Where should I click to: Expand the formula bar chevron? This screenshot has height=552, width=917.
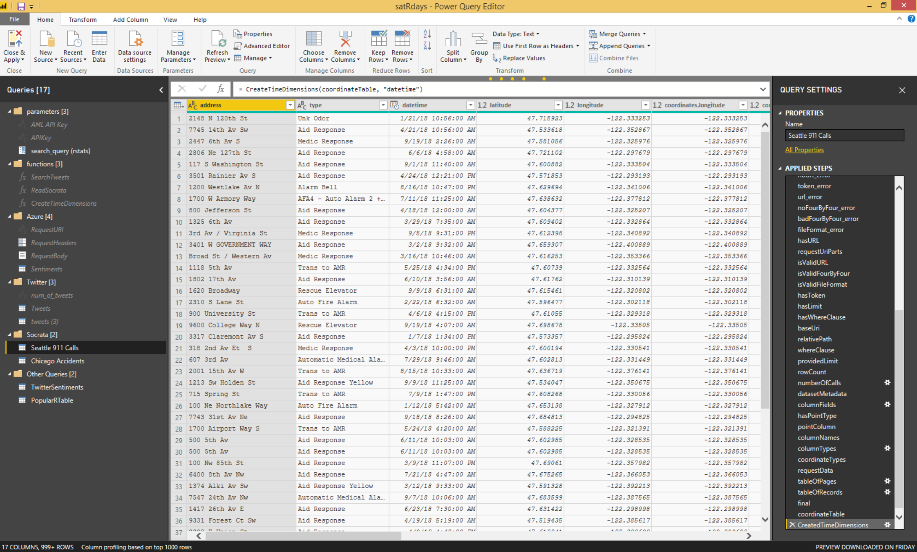click(763, 89)
